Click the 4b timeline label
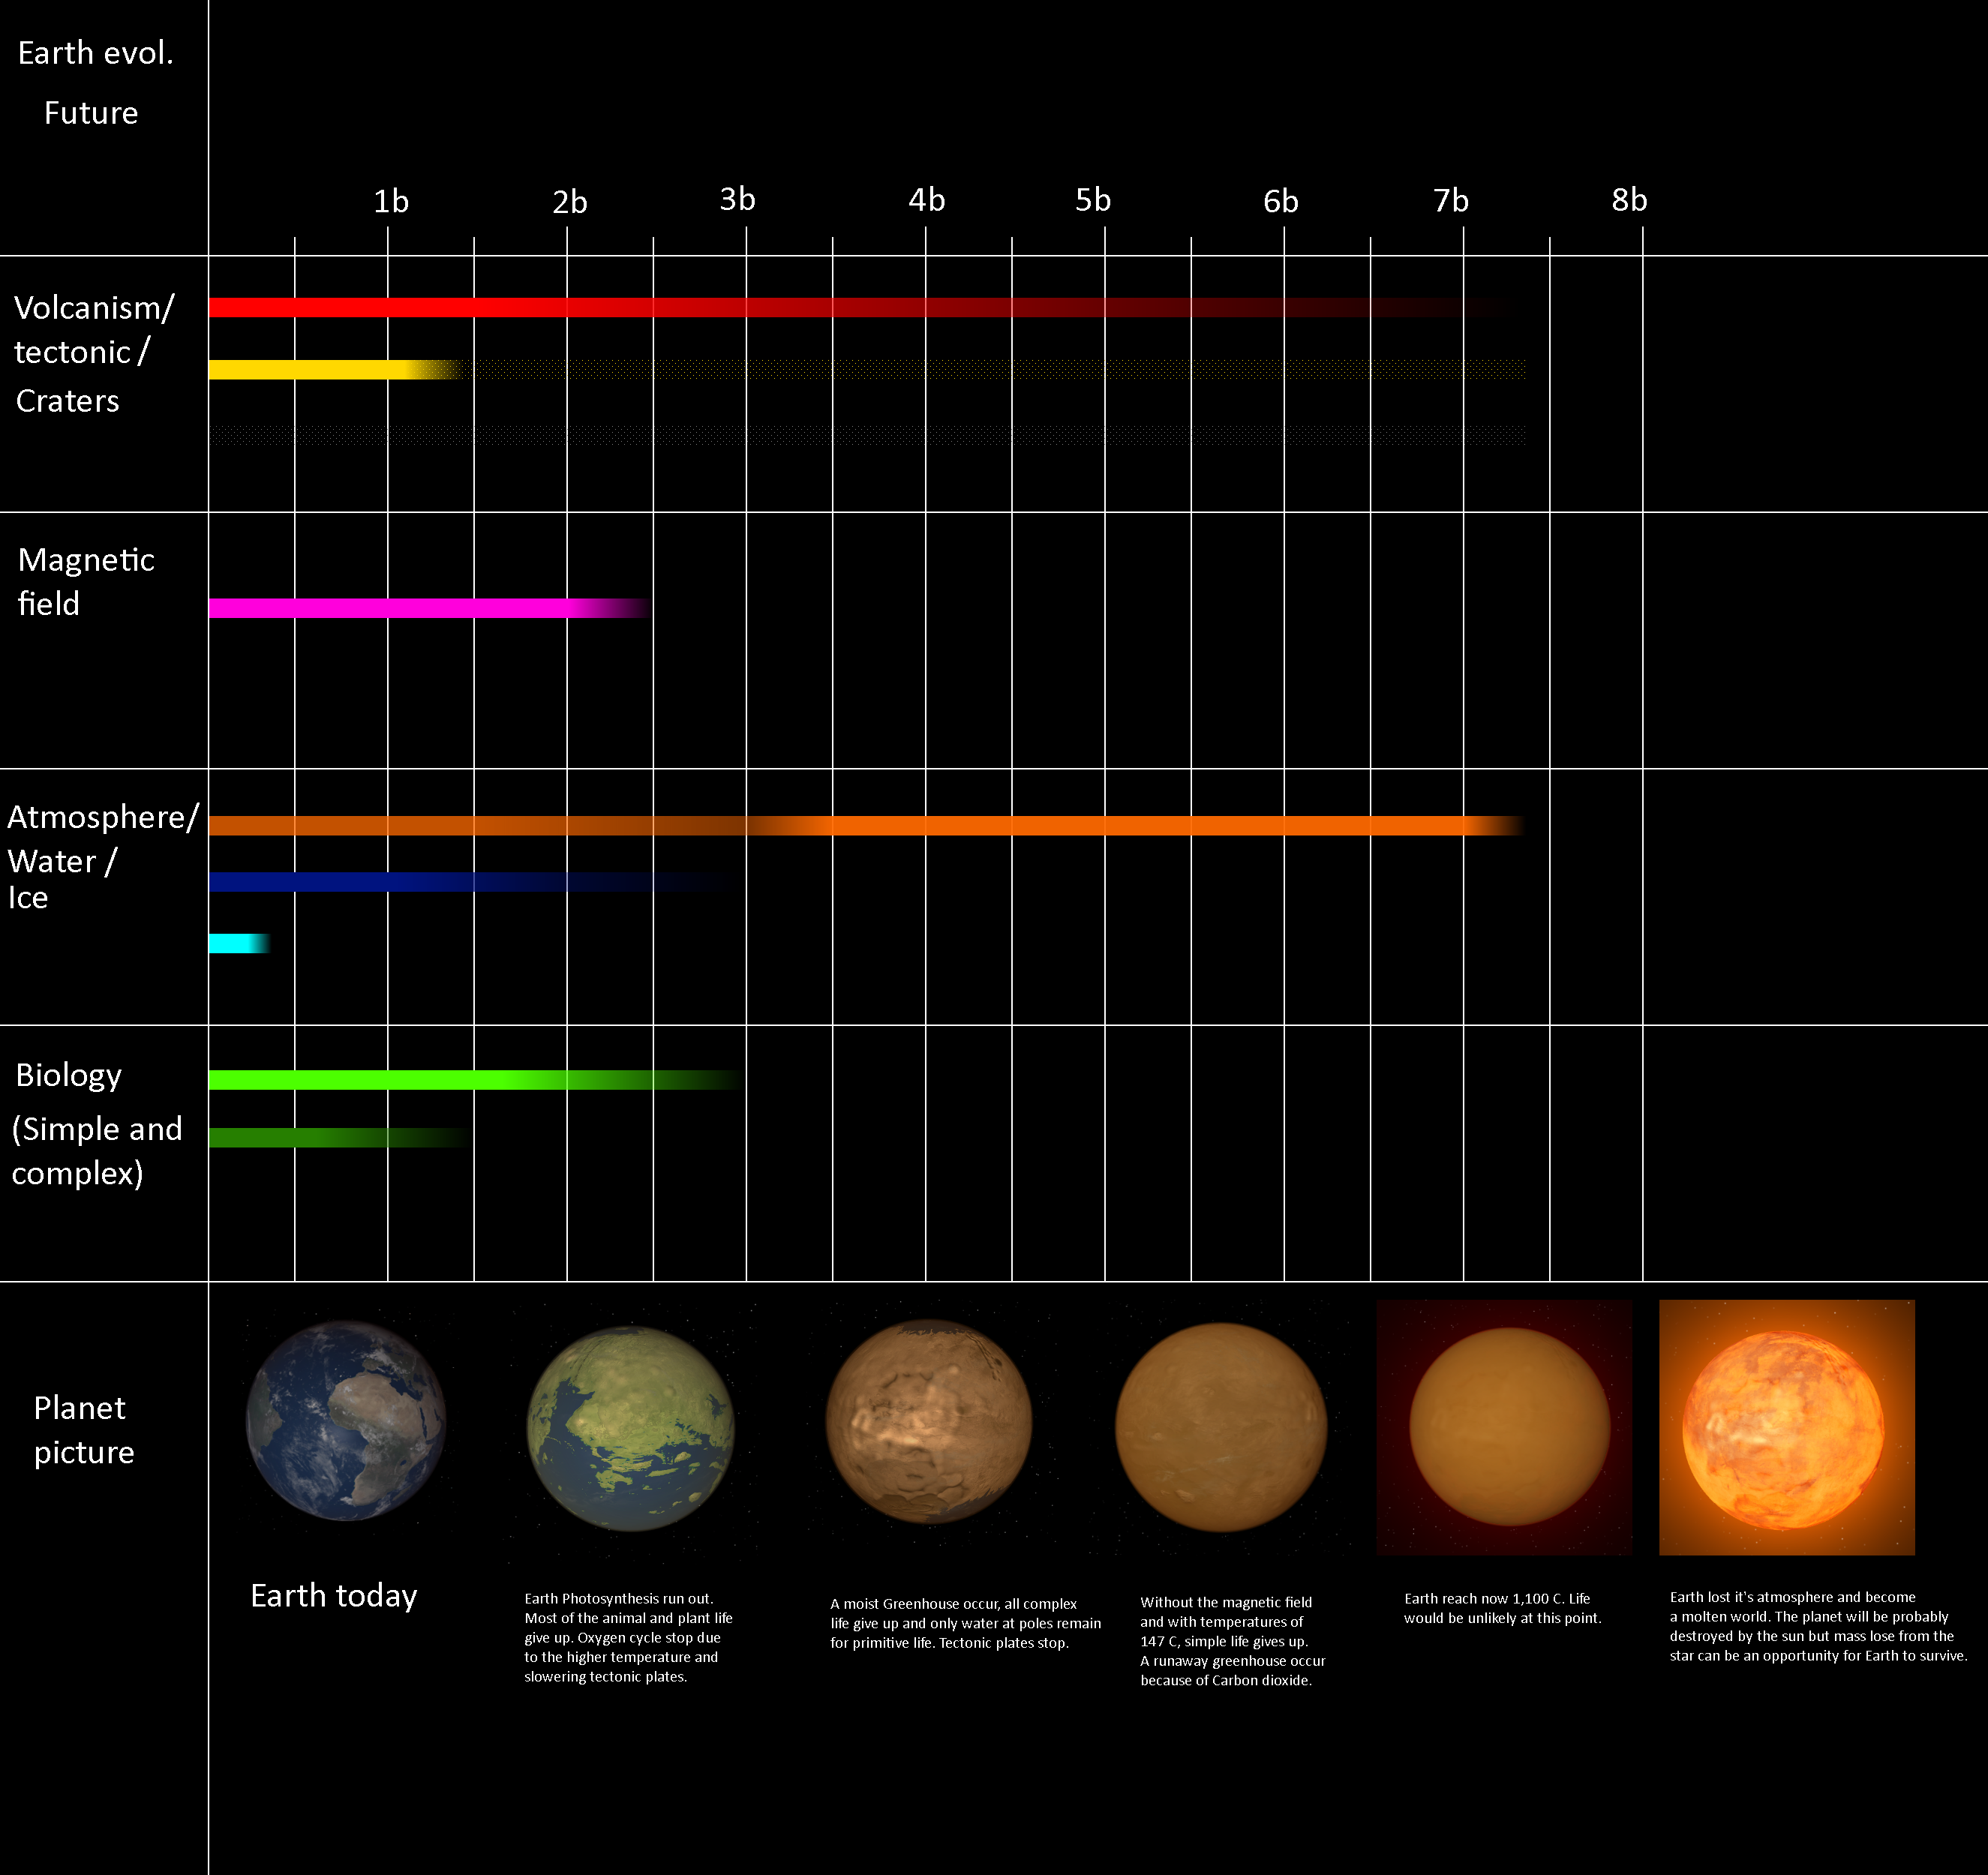 click(x=926, y=201)
